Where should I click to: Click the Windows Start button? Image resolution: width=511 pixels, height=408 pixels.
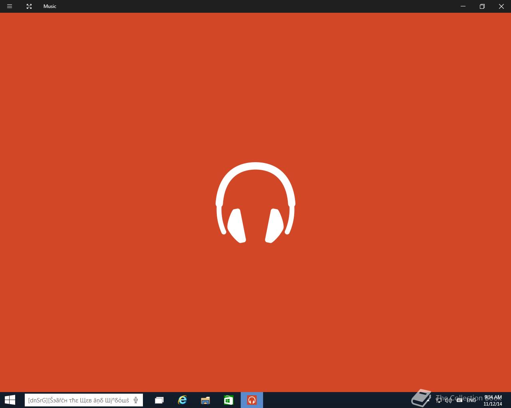point(10,400)
